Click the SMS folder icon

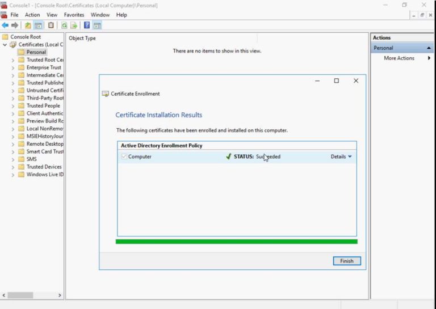21,159
